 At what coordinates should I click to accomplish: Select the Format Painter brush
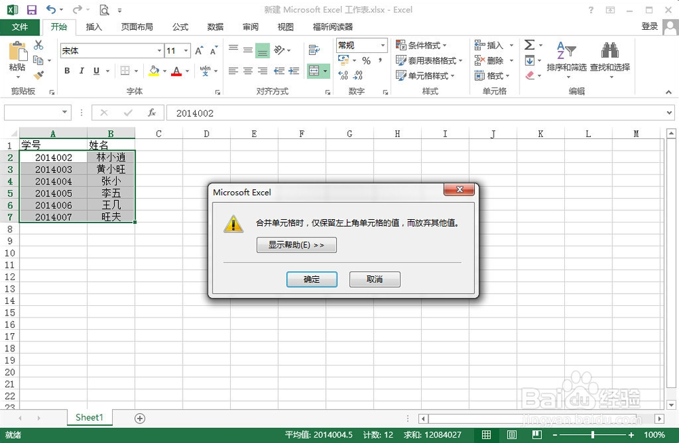[39, 75]
